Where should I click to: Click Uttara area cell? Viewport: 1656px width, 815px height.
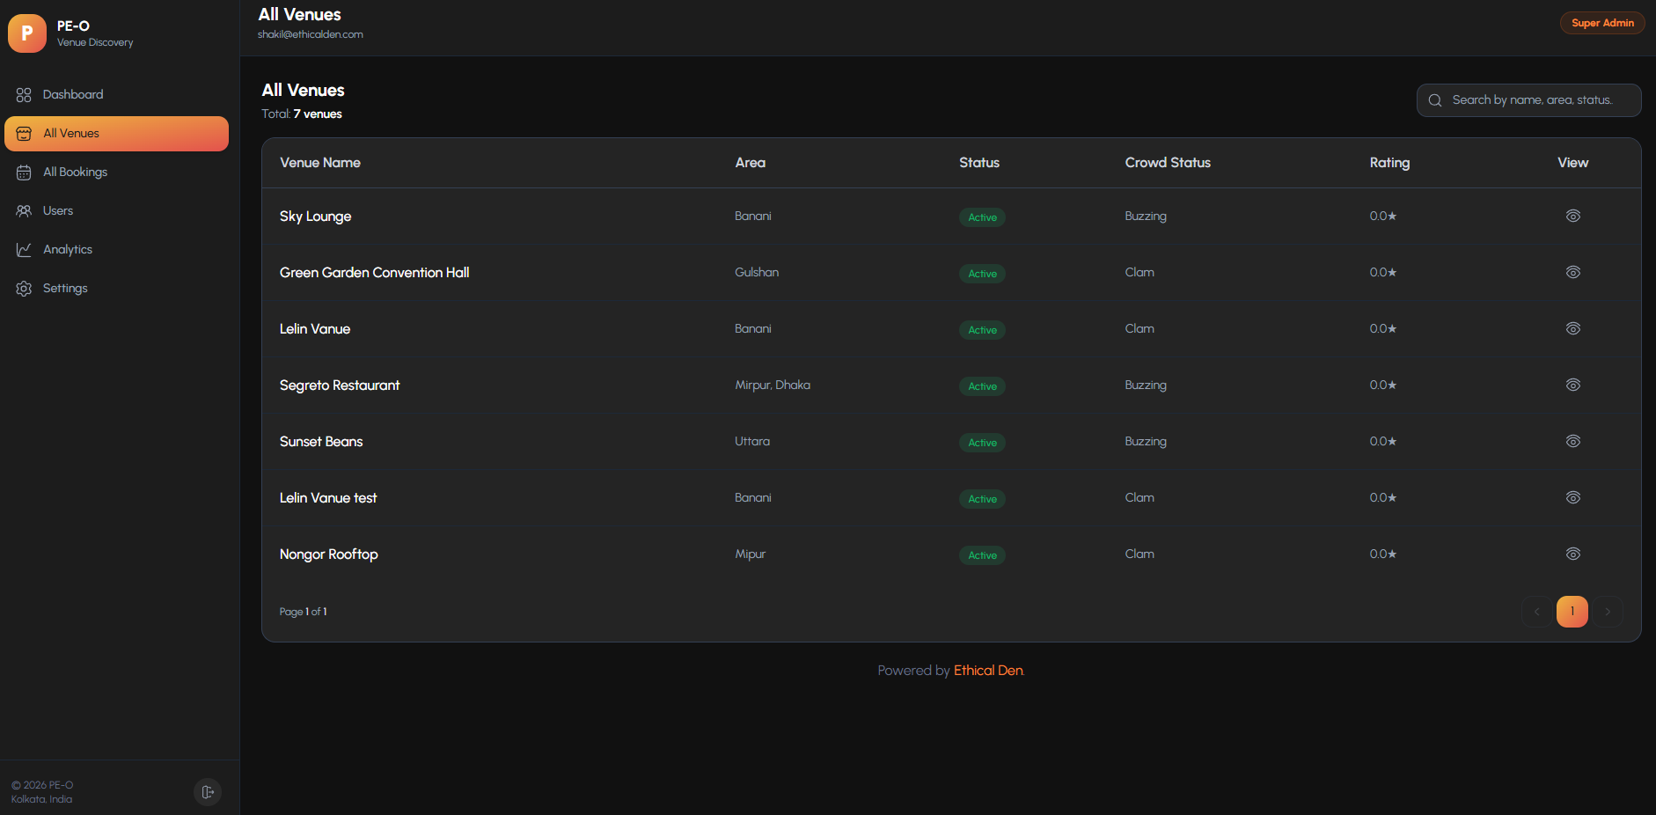pyautogui.click(x=752, y=441)
